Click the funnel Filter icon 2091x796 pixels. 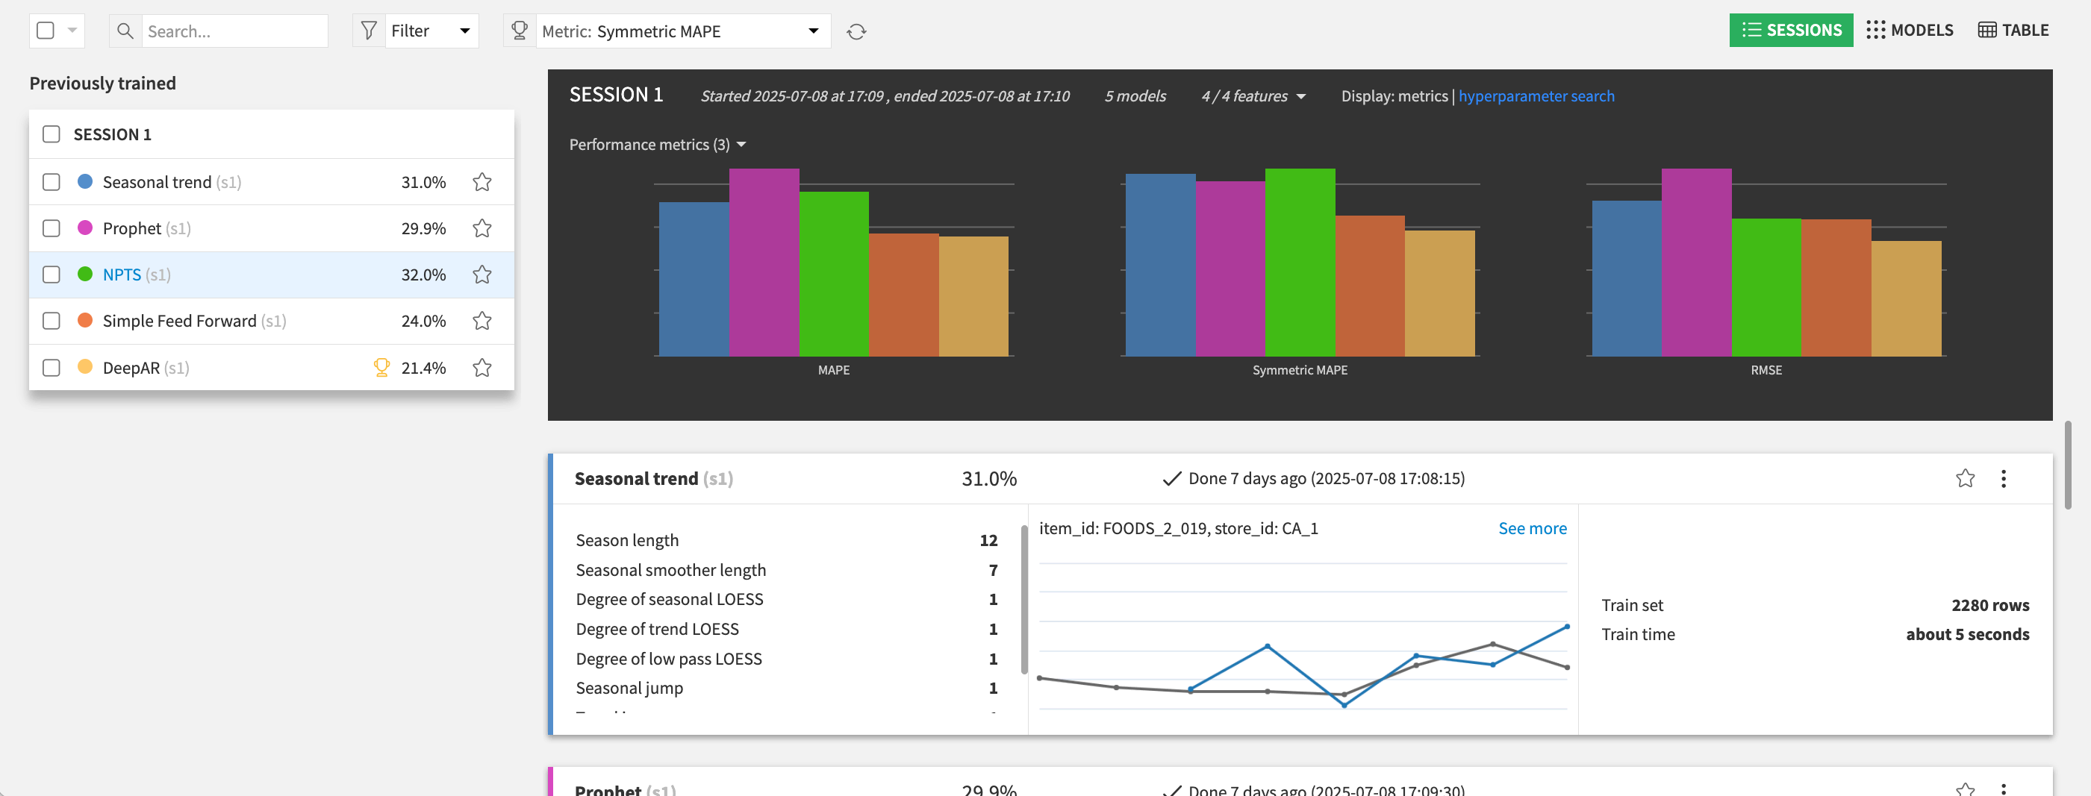[370, 30]
